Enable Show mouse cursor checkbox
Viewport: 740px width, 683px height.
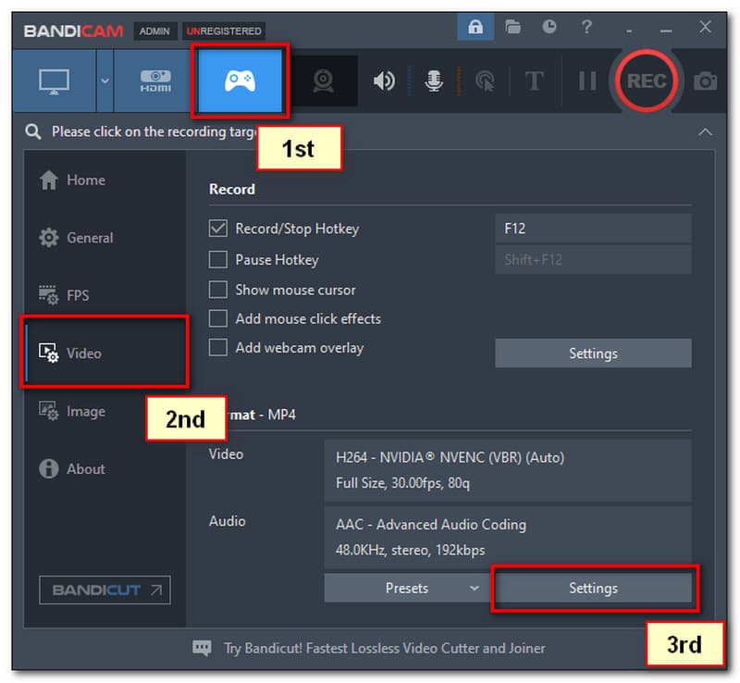coord(217,290)
